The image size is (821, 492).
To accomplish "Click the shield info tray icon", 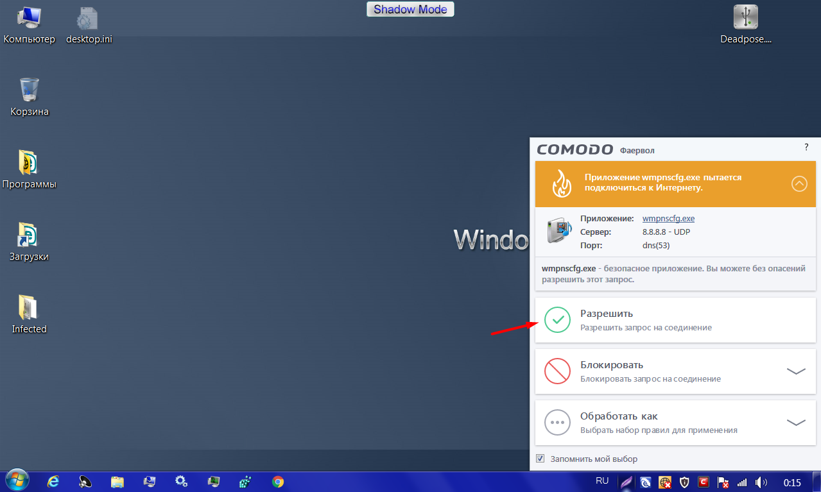I will click(684, 482).
